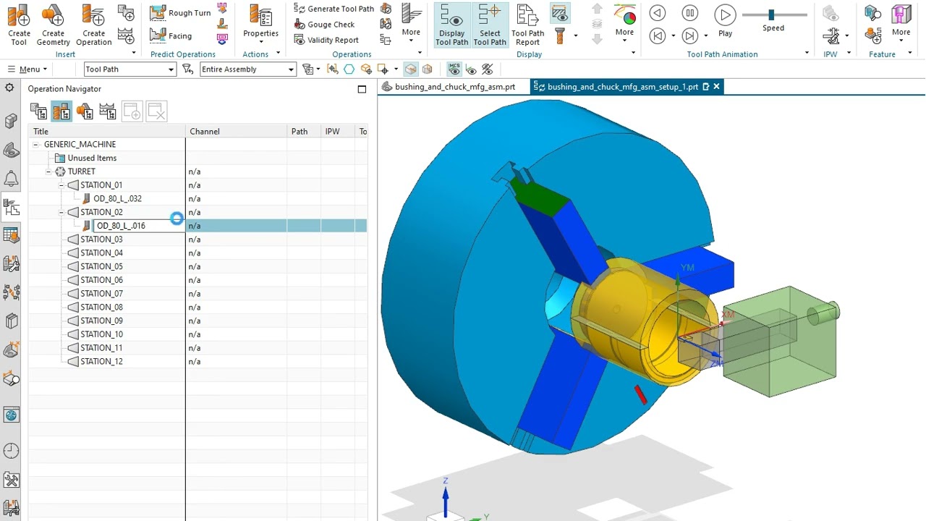Adjust the animation Speed slider
The height and width of the screenshot is (521, 926).
(771, 14)
